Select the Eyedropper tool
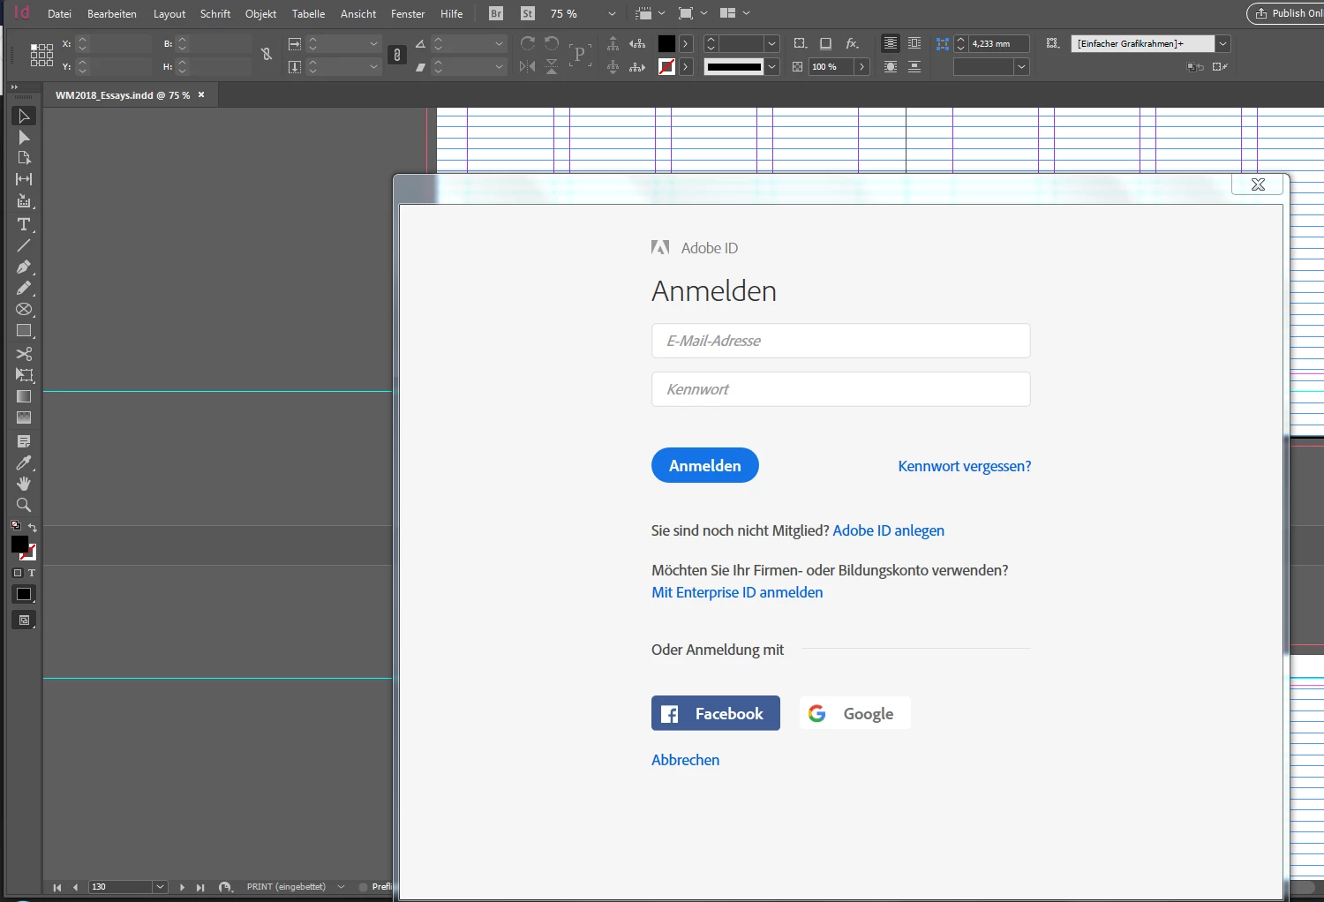Viewport: 1324px width, 902px height. pyautogui.click(x=24, y=462)
